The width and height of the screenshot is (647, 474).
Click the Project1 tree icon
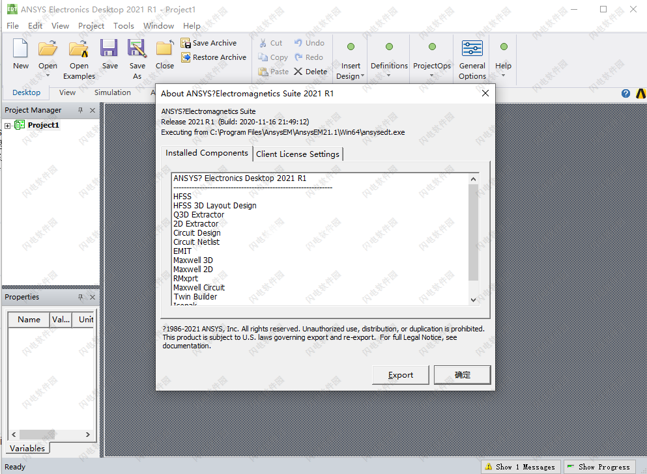coord(20,125)
